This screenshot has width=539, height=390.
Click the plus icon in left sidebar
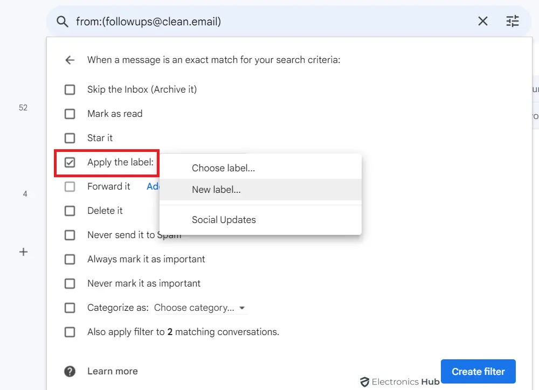pyautogui.click(x=23, y=252)
